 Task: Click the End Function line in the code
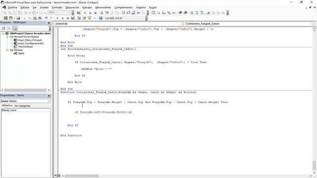pyautogui.click(x=71, y=135)
